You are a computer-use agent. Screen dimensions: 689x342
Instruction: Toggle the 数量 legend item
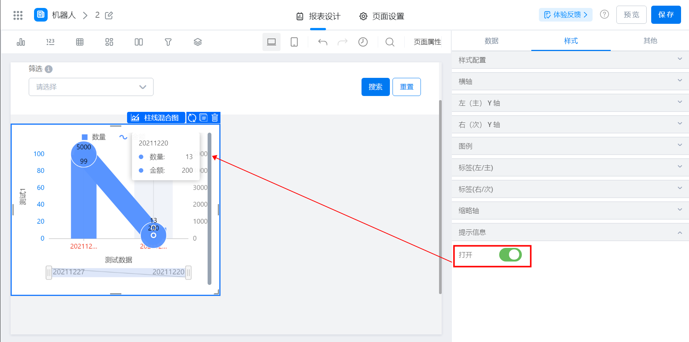(94, 137)
